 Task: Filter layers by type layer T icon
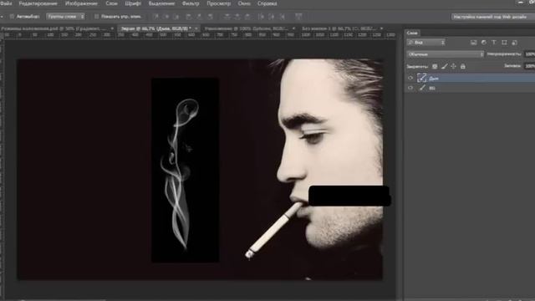(494, 43)
